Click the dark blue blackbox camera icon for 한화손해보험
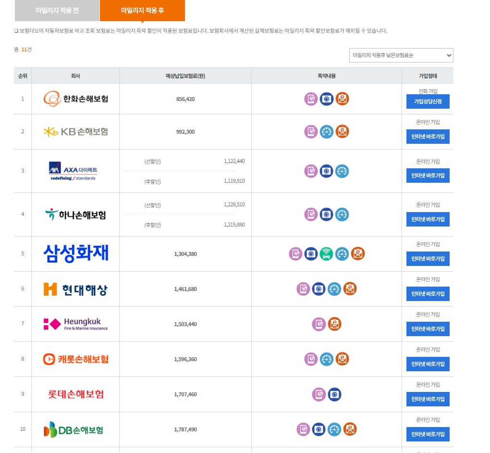The image size is (490, 453). [x=327, y=99]
